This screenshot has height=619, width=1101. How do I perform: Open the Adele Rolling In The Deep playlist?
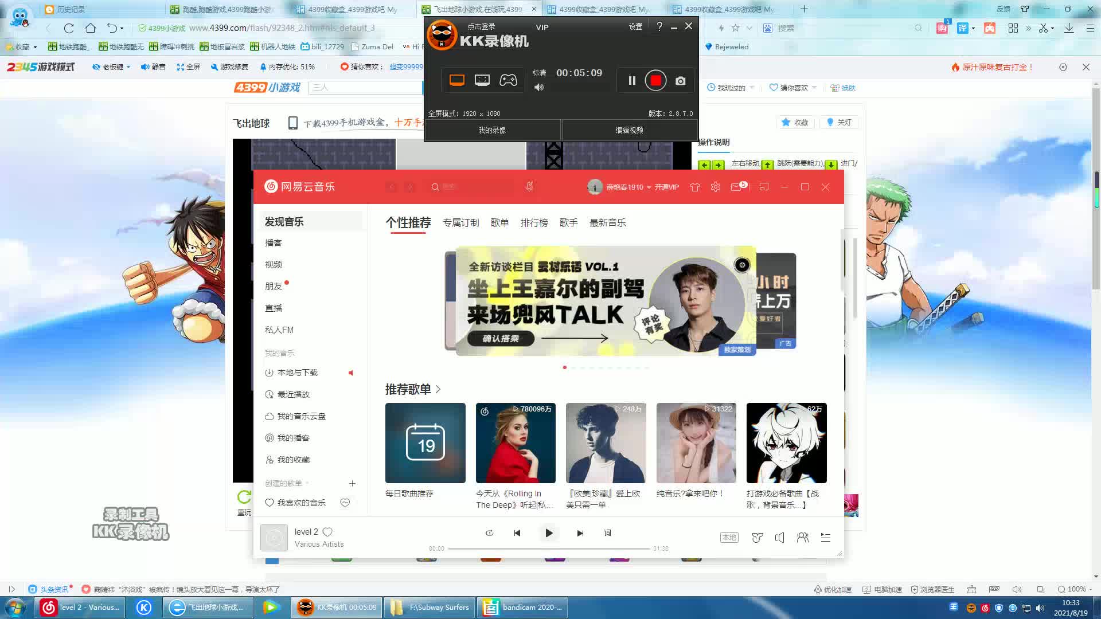pyautogui.click(x=516, y=442)
